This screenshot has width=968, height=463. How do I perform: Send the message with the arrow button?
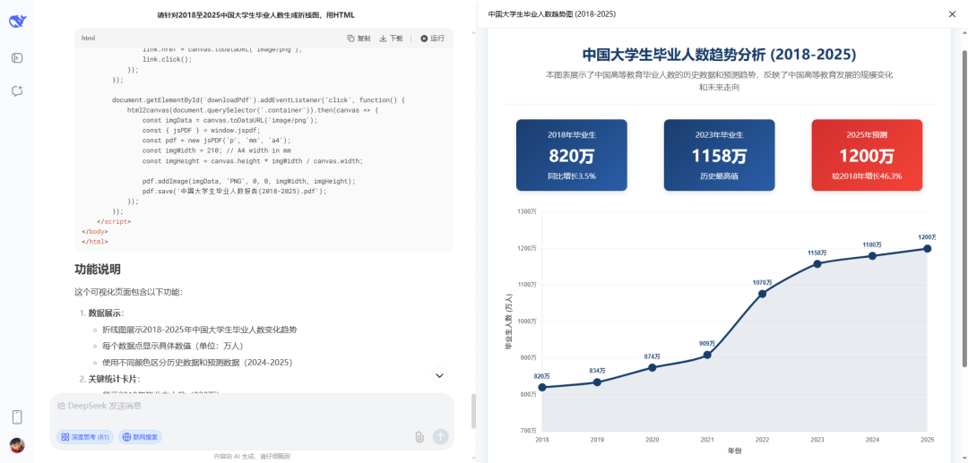[x=440, y=437]
